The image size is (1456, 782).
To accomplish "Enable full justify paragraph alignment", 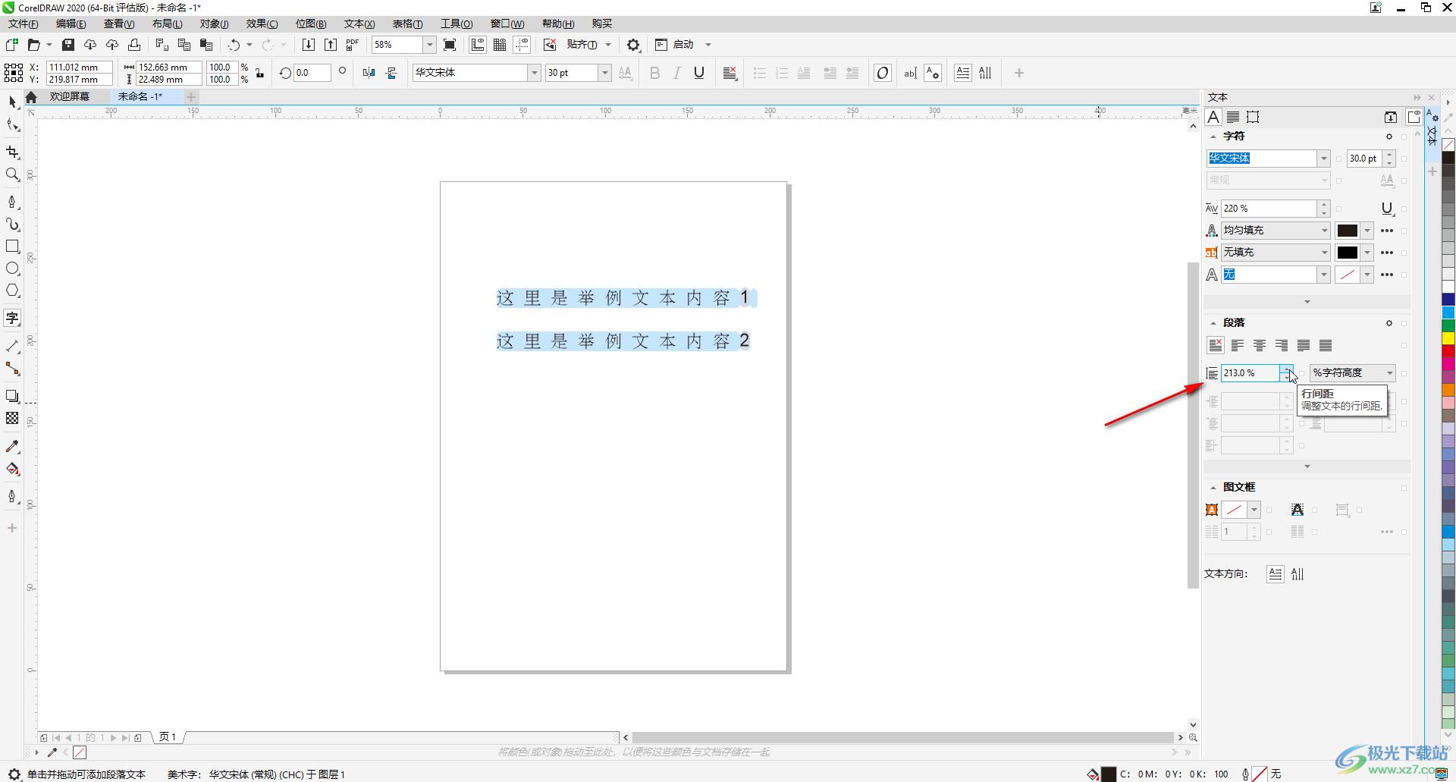I will (1304, 346).
